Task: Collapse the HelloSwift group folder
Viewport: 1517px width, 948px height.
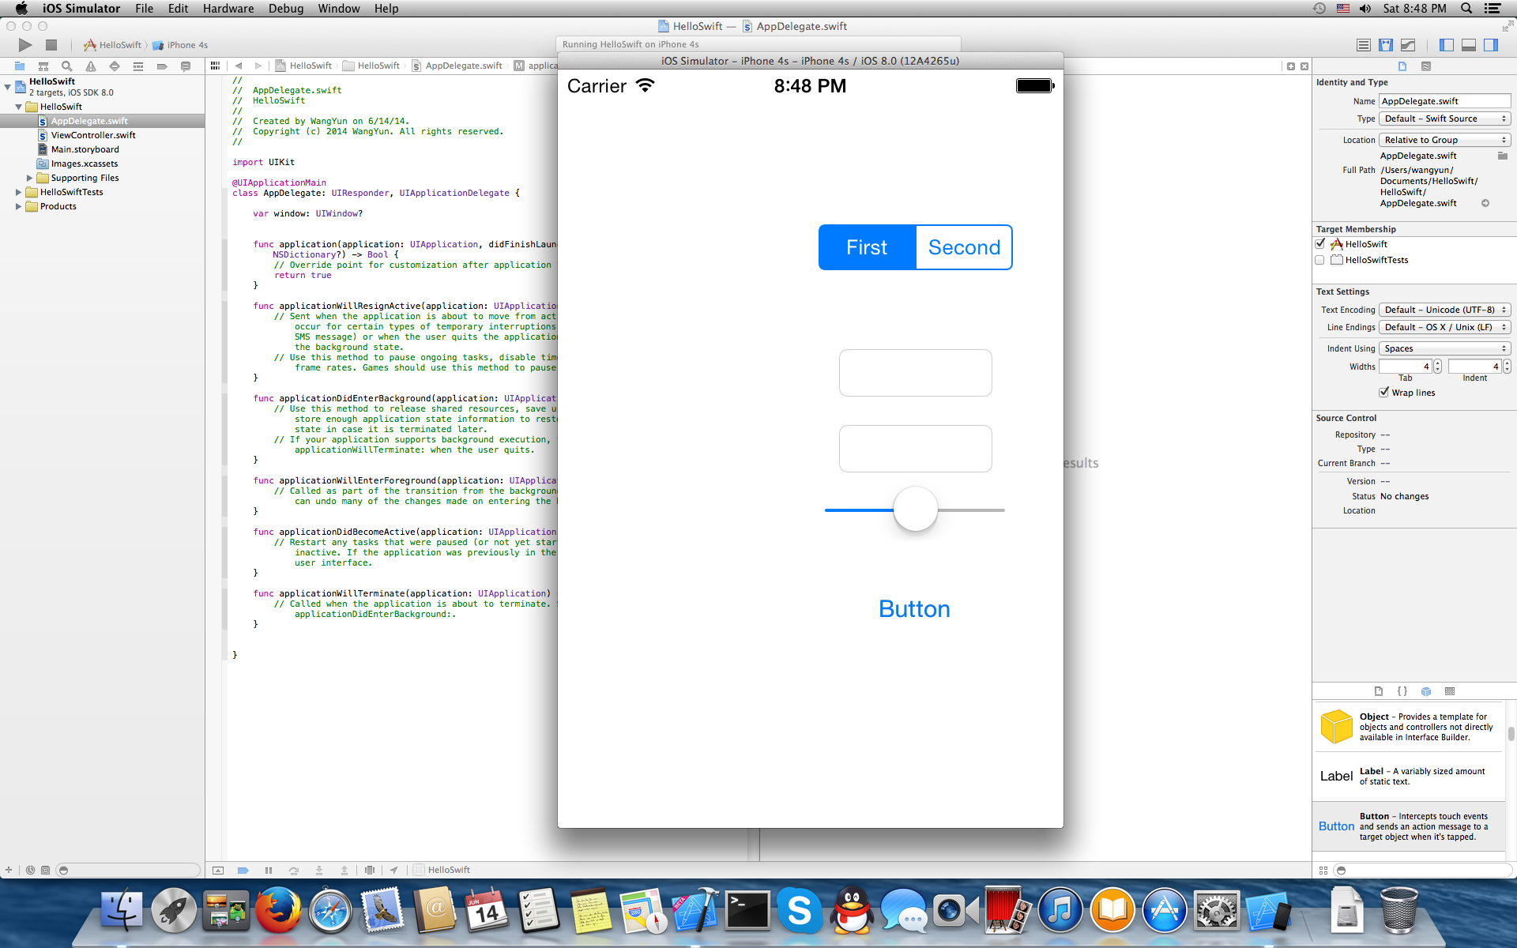Action: [18, 107]
